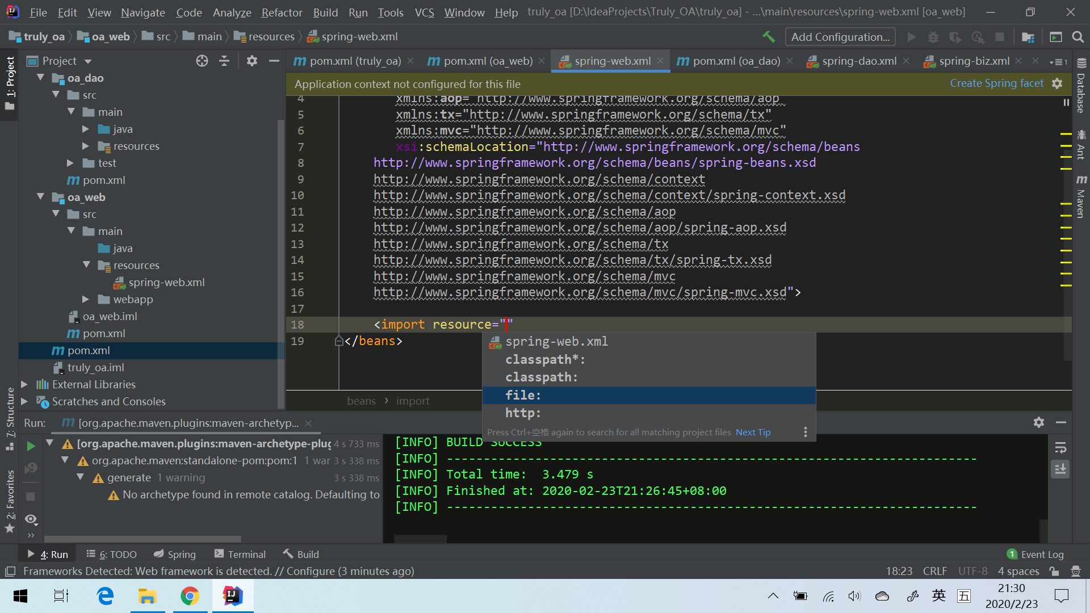Toggle the 2: Favorites tool window stripe
This screenshot has width=1090, height=613.
click(x=10, y=501)
